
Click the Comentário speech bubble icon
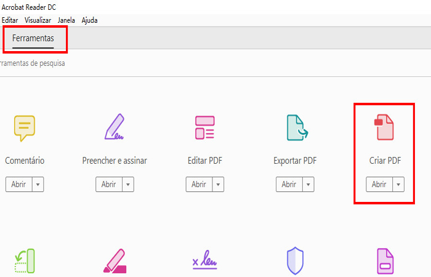pos(25,128)
